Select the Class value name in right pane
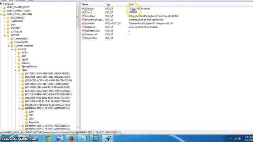This screenshot has width=253, height=142. 88,12
